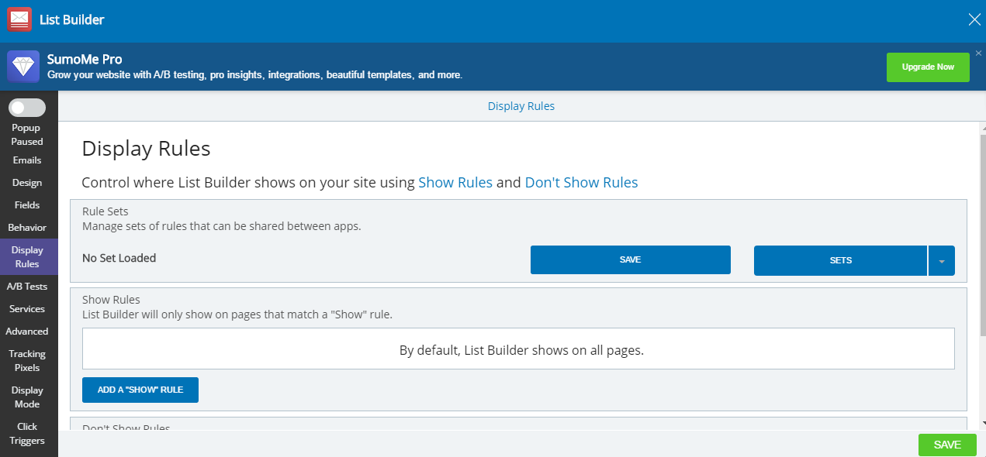Open the Services sidebar item

point(27,309)
